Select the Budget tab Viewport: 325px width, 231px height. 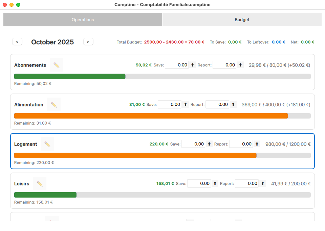click(x=242, y=20)
